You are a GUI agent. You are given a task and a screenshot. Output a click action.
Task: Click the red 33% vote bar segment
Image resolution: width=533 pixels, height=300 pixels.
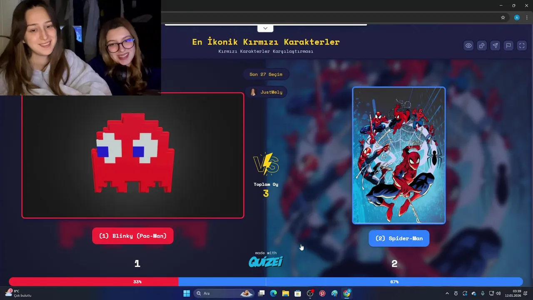pos(94,282)
